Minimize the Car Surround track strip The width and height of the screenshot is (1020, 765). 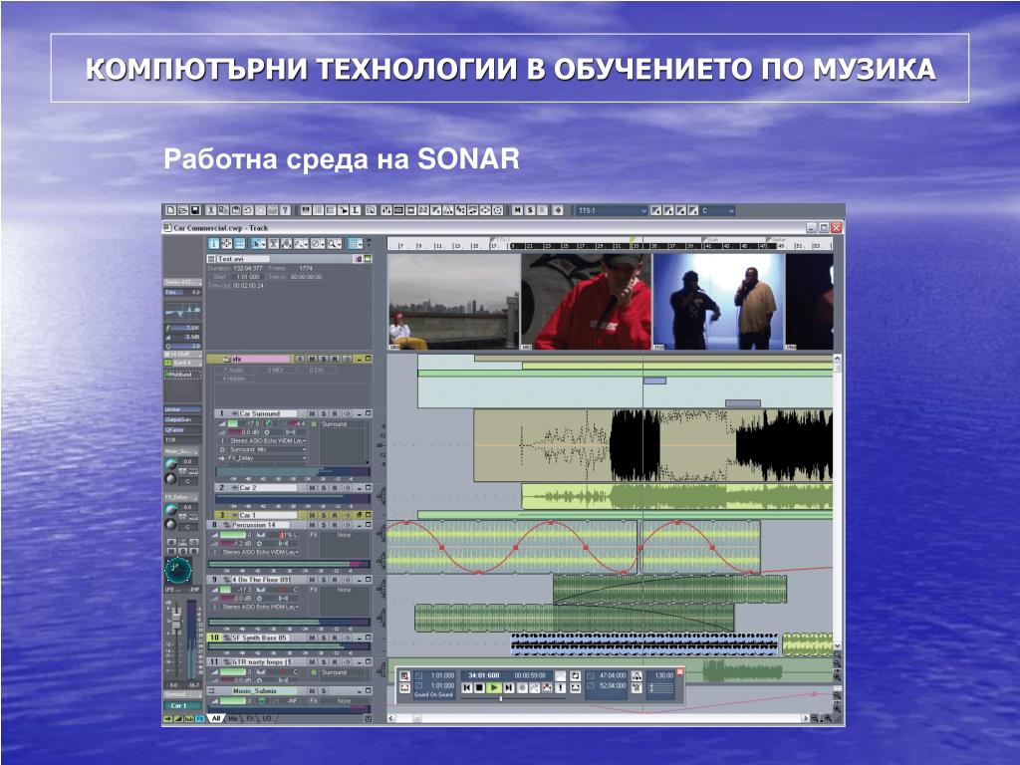[x=359, y=413]
